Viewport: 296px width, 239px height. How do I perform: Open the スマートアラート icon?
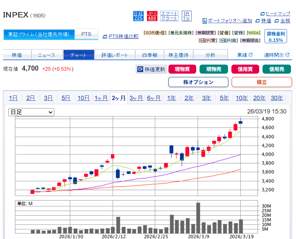[x=169, y=16]
